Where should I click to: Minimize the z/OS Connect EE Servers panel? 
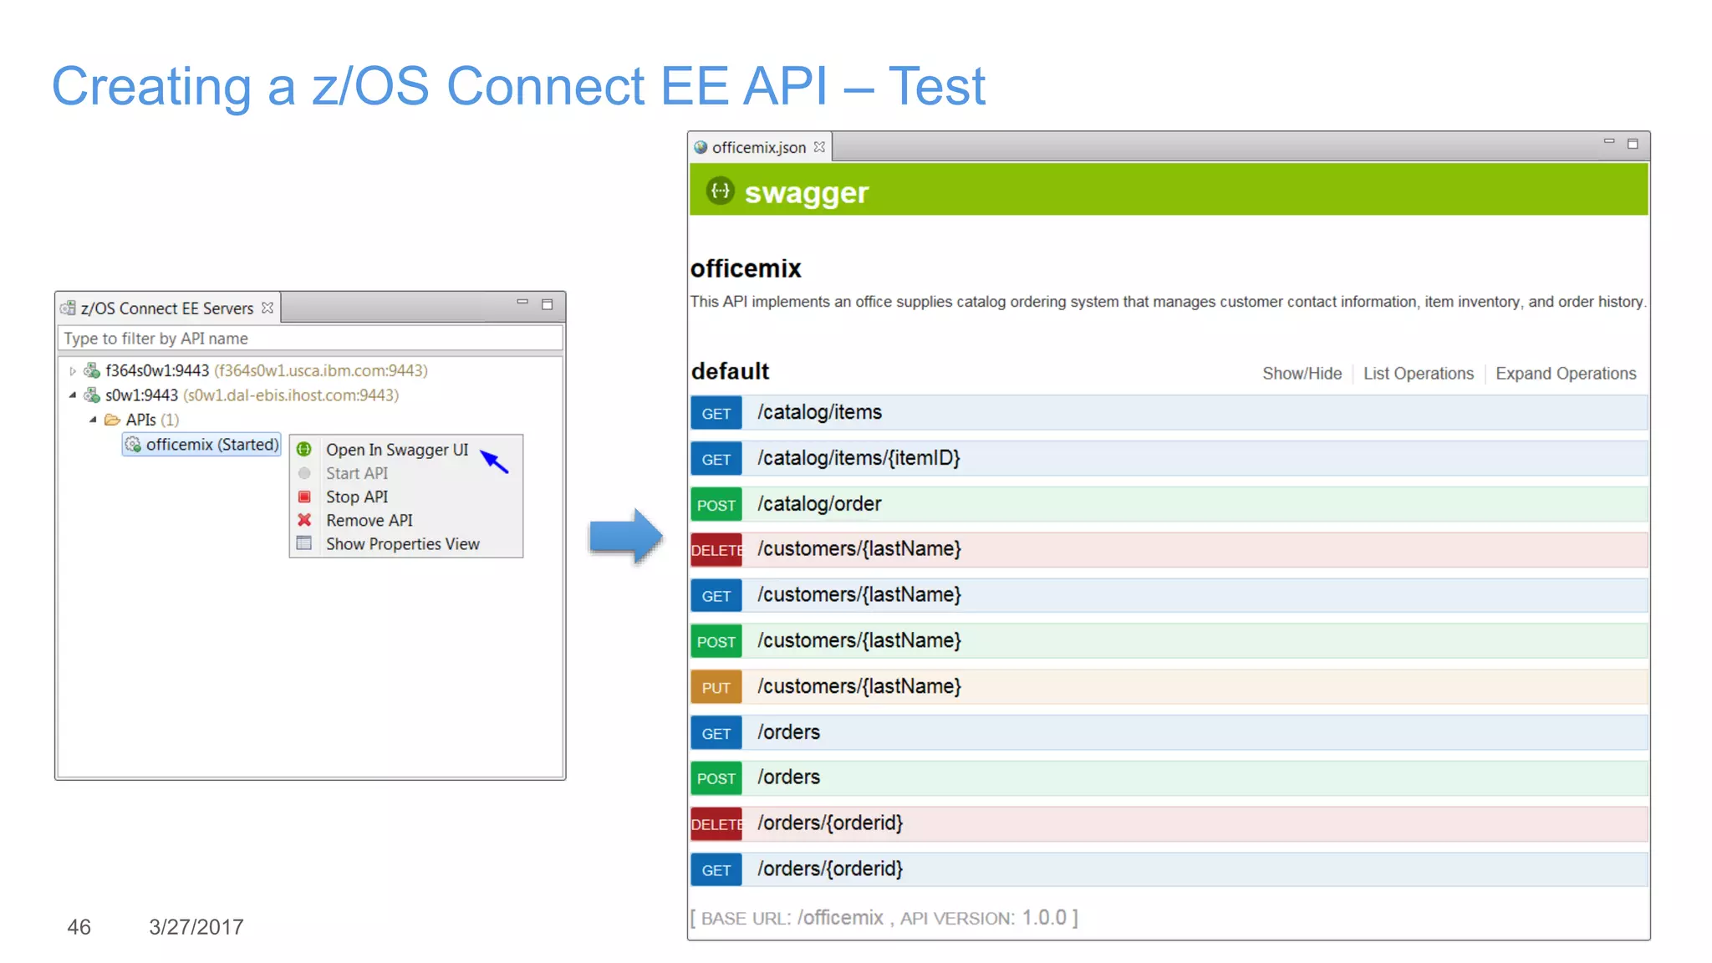(x=522, y=303)
